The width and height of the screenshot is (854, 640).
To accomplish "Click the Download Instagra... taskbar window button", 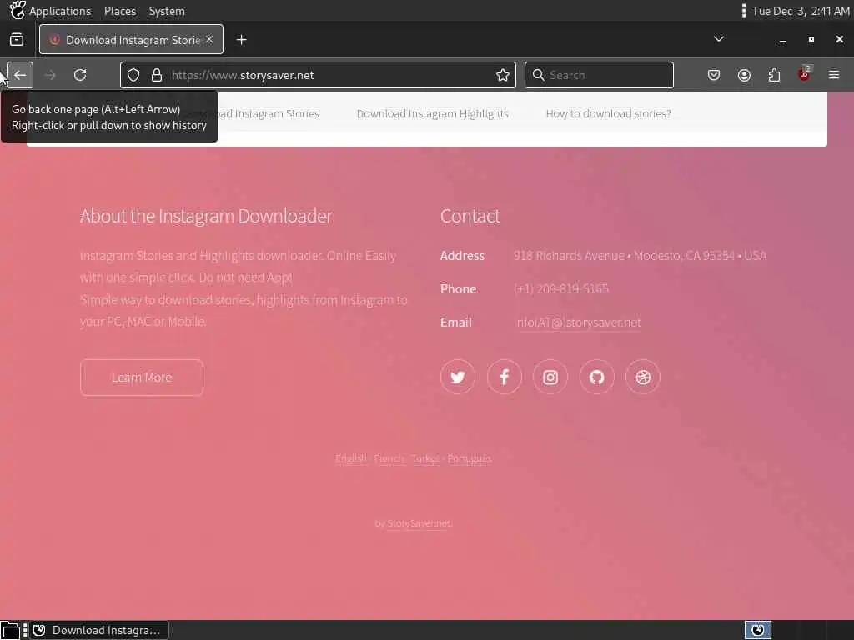I will 99,630.
